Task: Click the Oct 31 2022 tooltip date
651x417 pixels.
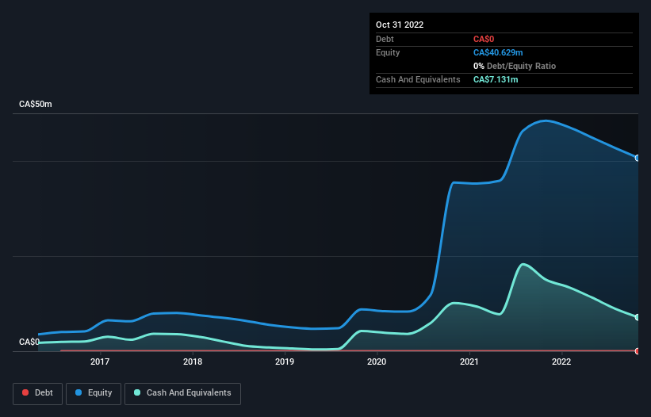Action: (400, 25)
